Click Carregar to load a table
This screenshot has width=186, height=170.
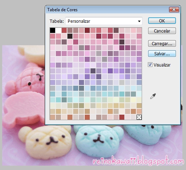162,43
